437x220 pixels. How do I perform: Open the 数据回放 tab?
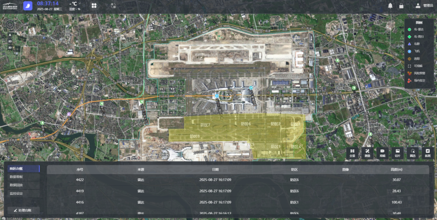(x=16, y=185)
